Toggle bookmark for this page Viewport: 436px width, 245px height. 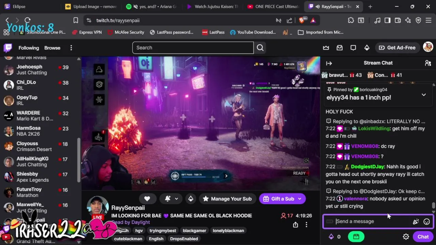[x=76, y=20]
